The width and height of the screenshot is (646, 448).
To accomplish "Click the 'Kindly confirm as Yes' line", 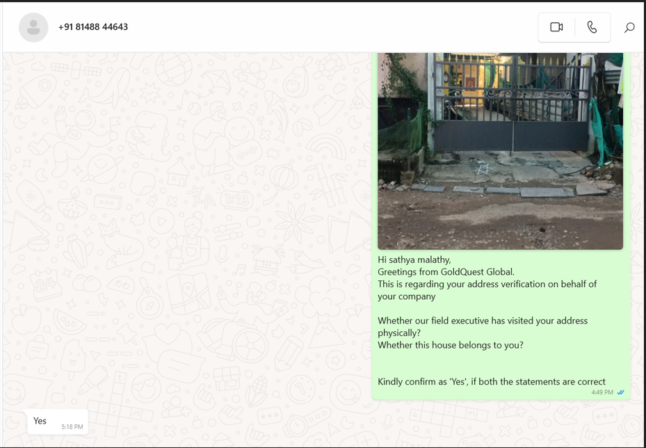I will click(x=491, y=381).
